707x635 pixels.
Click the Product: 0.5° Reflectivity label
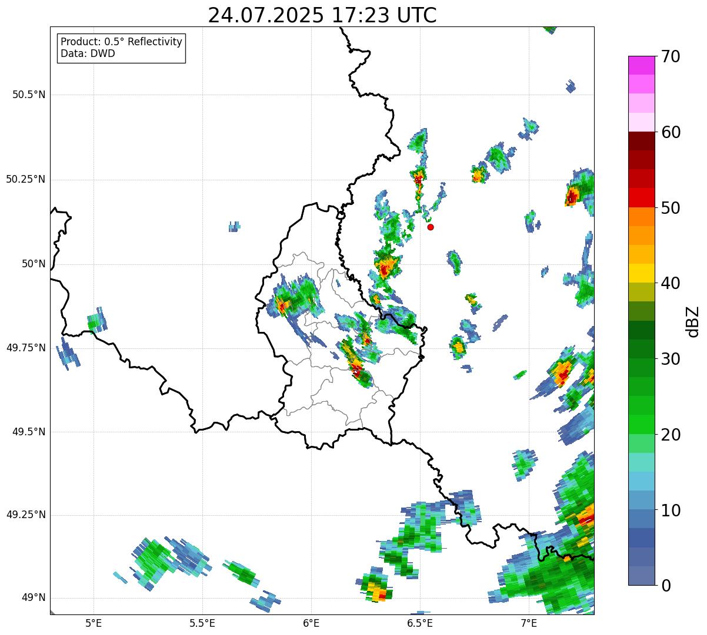coord(121,42)
